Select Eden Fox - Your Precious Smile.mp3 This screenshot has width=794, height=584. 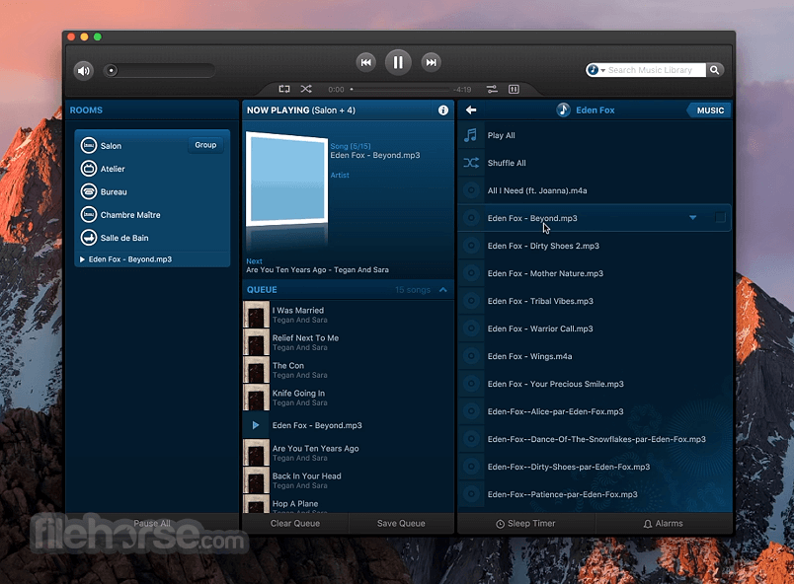tap(595, 384)
